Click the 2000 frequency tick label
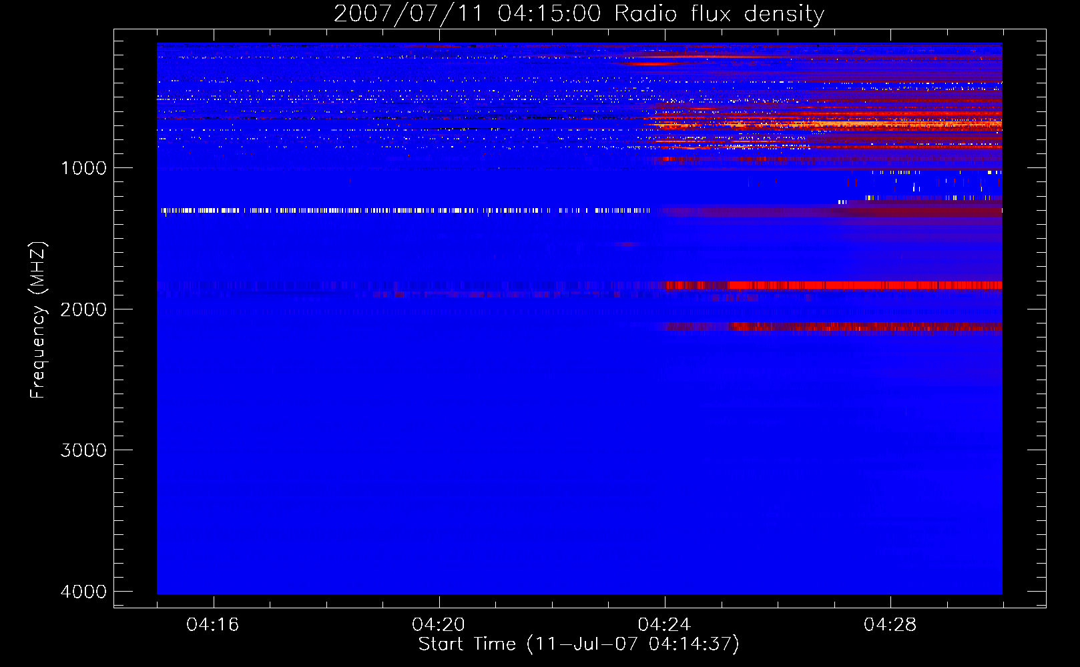 (83, 309)
